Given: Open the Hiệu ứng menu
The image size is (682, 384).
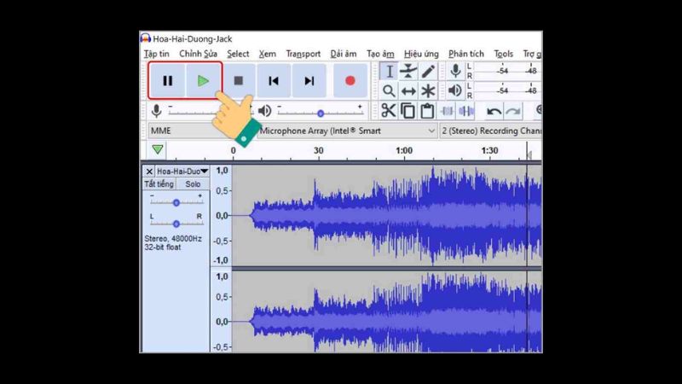Looking at the screenshot, I should pos(421,54).
